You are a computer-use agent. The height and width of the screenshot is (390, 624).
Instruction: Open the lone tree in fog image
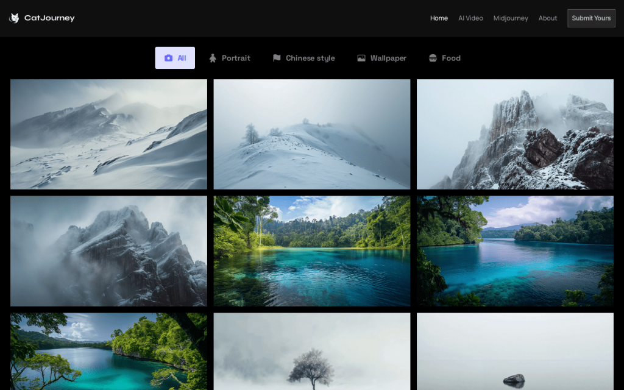311,352
